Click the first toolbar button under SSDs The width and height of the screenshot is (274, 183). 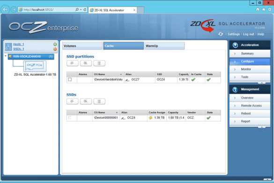click(x=72, y=101)
